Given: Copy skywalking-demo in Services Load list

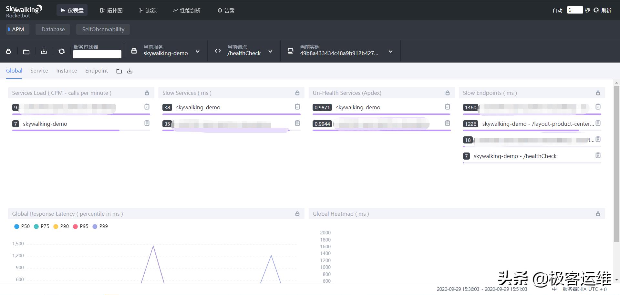Looking at the screenshot, I should coord(147,123).
